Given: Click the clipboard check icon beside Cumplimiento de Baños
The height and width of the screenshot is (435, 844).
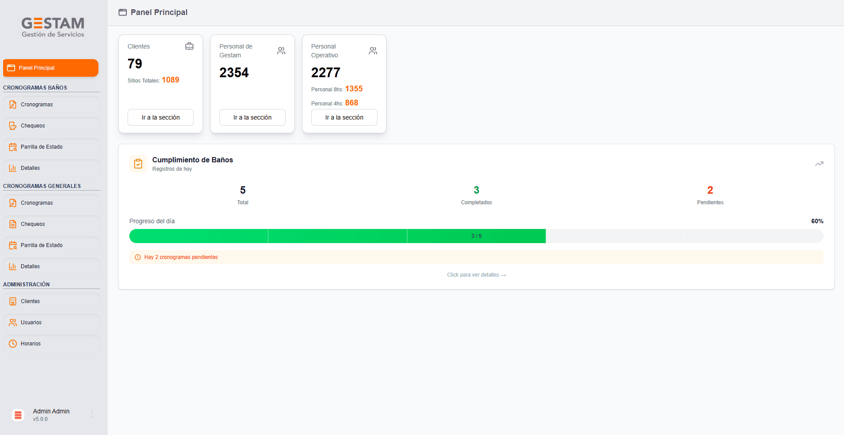Looking at the screenshot, I should [x=138, y=164].
